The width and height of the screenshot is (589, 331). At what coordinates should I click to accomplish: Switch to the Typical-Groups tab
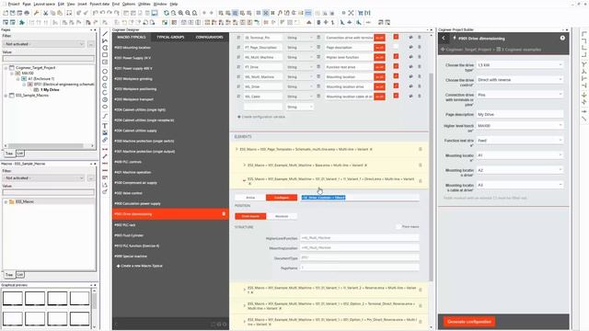coord(170,37)
